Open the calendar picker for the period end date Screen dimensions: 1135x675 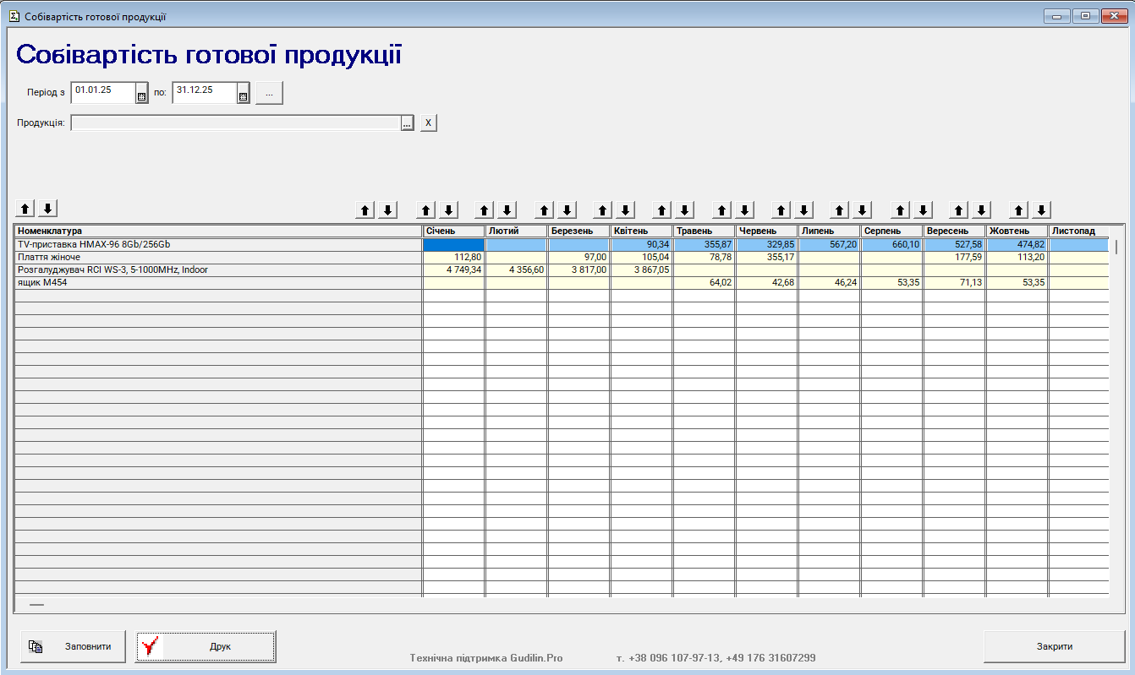coord(243,96)
